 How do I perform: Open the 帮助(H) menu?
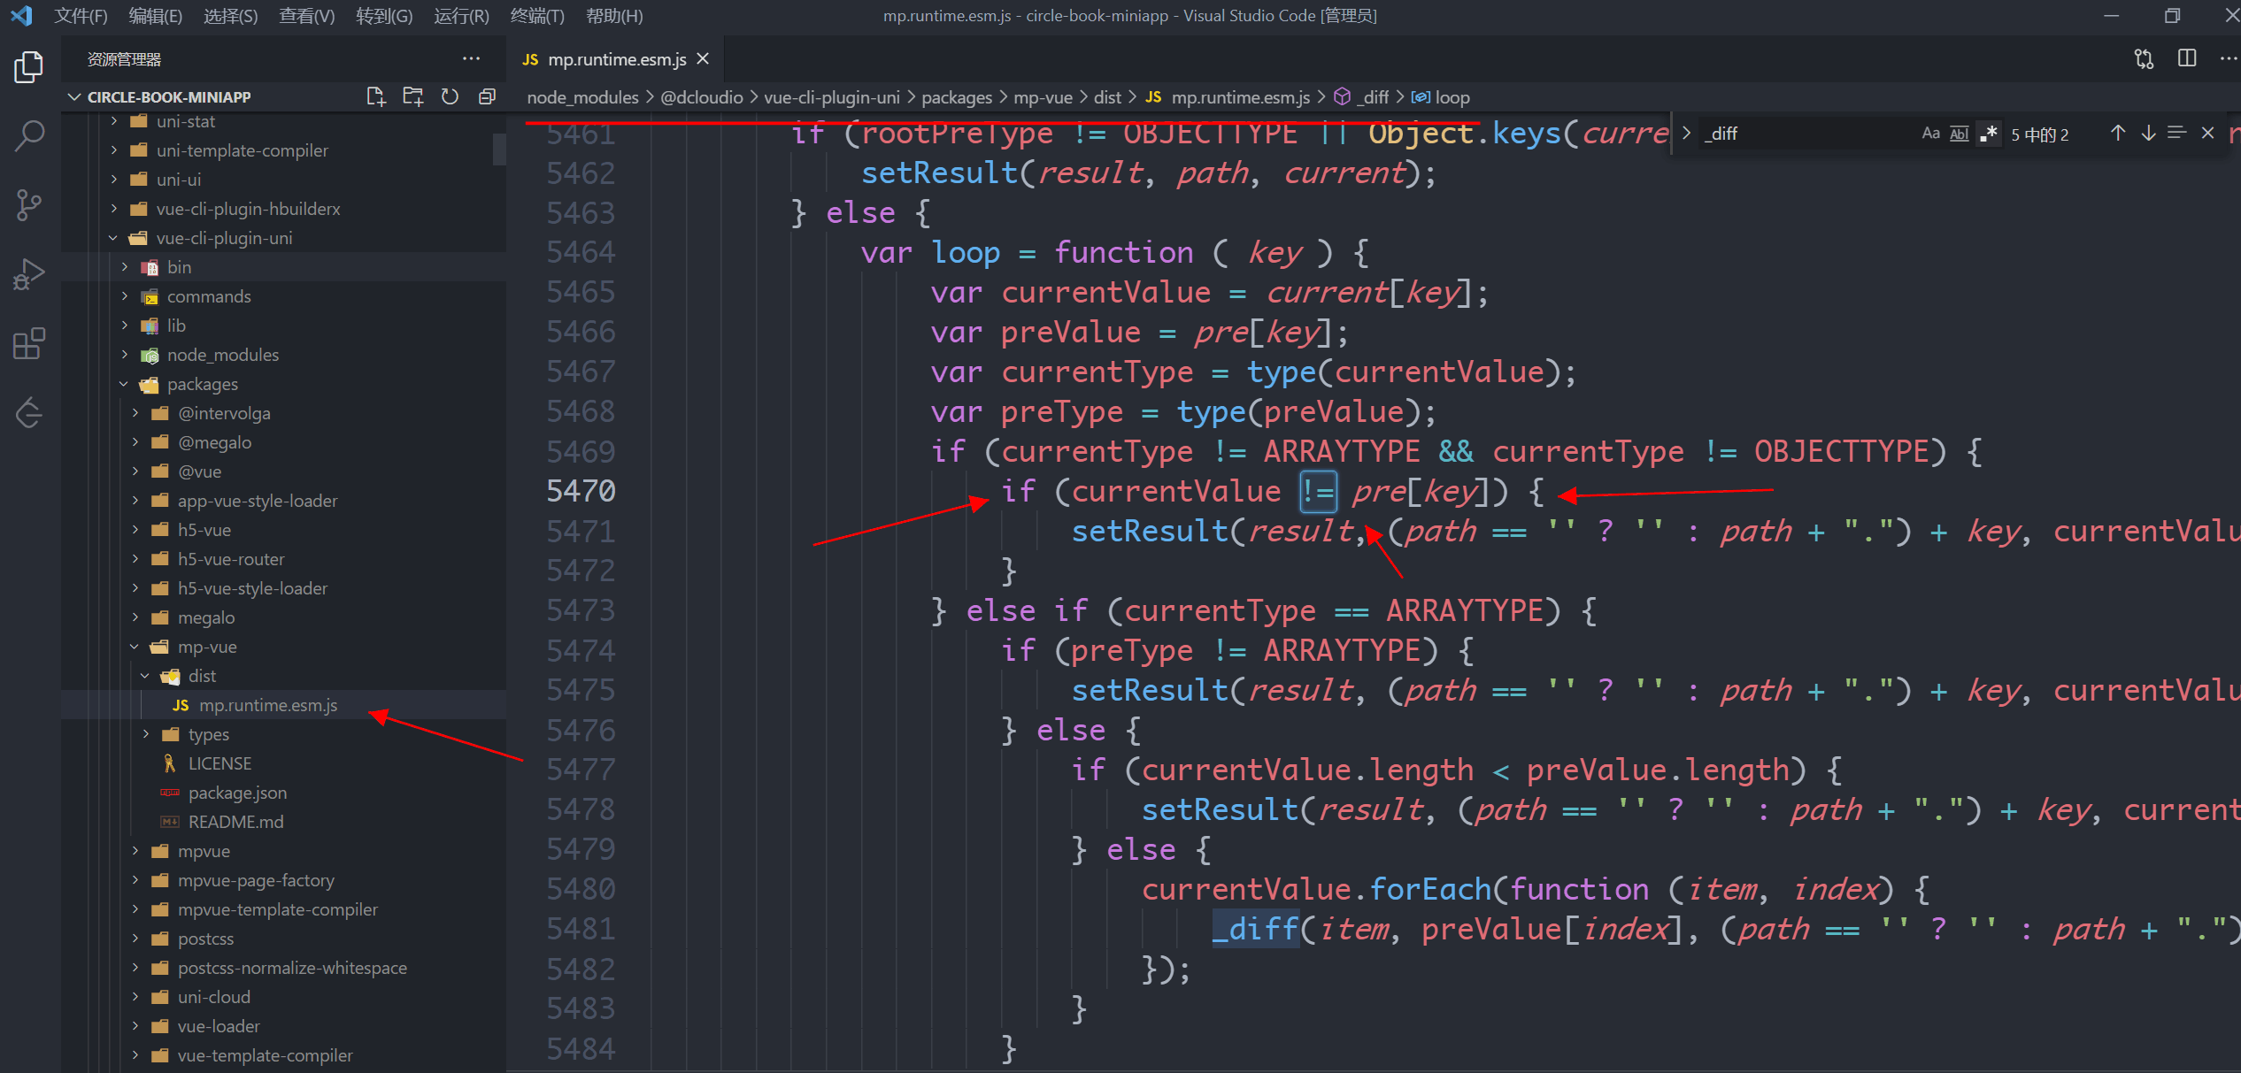pos(614,16)
